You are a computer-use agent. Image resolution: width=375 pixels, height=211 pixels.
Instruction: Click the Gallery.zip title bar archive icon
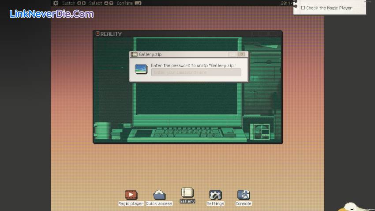point(134,54)
